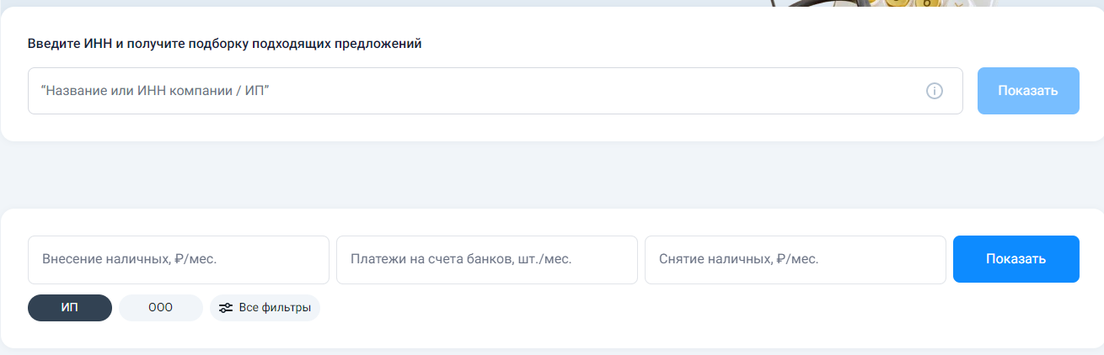Activate the Снятие наличных, ₽/мес. field

coord(796,259)
